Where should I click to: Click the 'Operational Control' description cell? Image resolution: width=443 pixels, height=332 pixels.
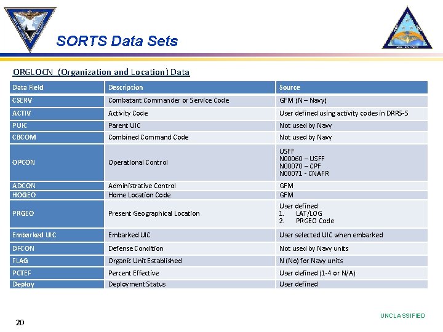pos(190,162)
